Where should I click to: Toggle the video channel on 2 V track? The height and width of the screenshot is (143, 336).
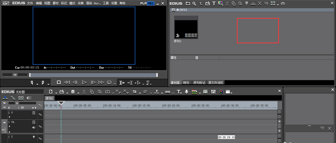click(34, 113)
